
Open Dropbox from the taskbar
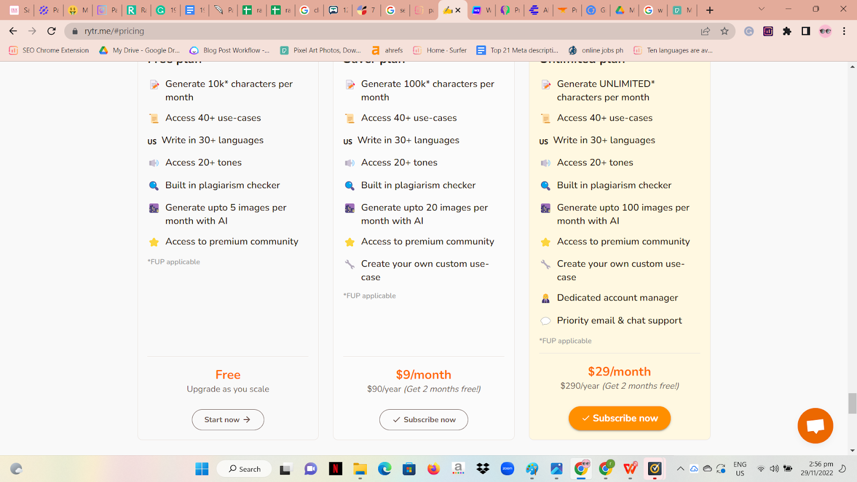(x=483, y=469)
